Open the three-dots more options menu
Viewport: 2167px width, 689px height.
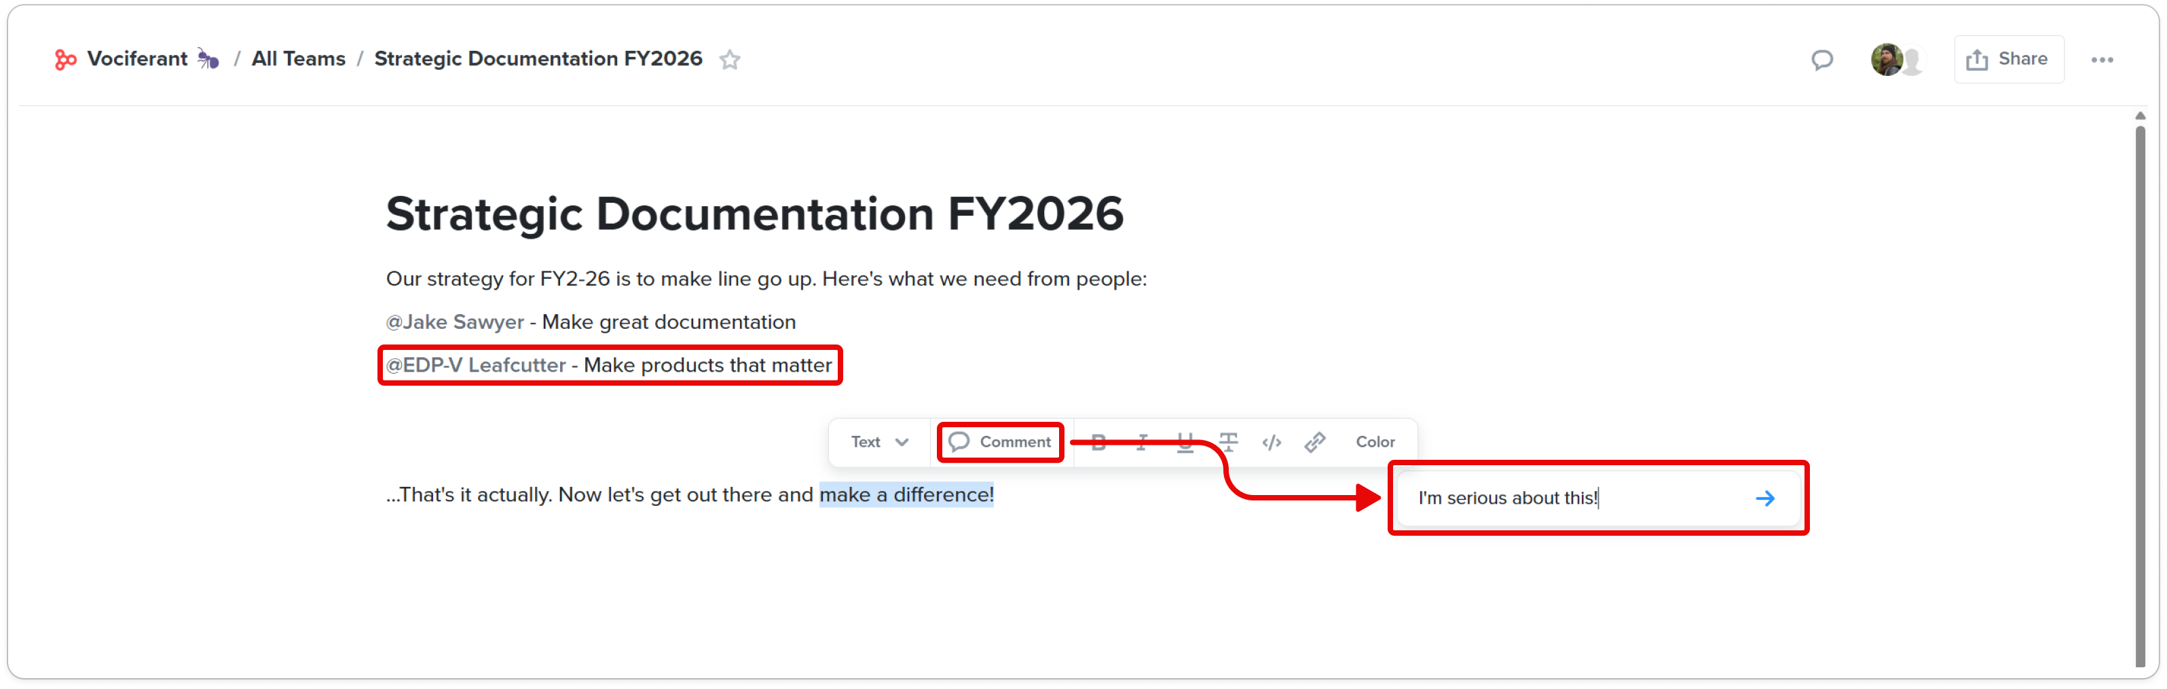[x=2101, y=60]
